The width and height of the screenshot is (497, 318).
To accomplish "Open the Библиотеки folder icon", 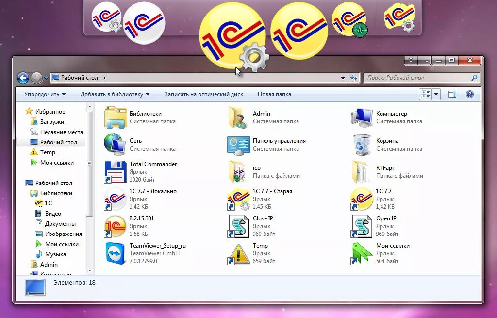I will click(x=116, y=117).
